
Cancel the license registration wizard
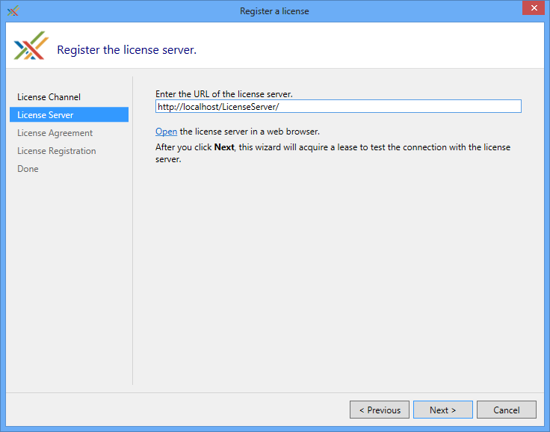pos(506,410)
